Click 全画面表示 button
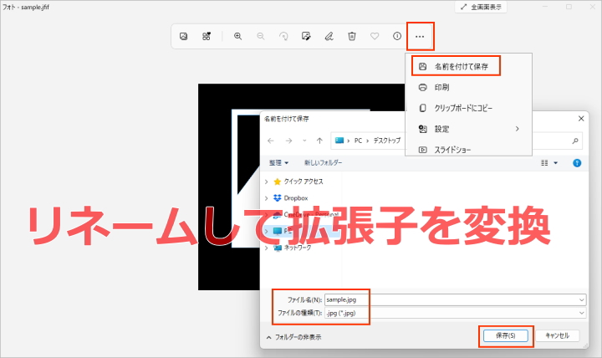This screenshot has height=358, width=602. pyautogui.click(x=481, y=7)
